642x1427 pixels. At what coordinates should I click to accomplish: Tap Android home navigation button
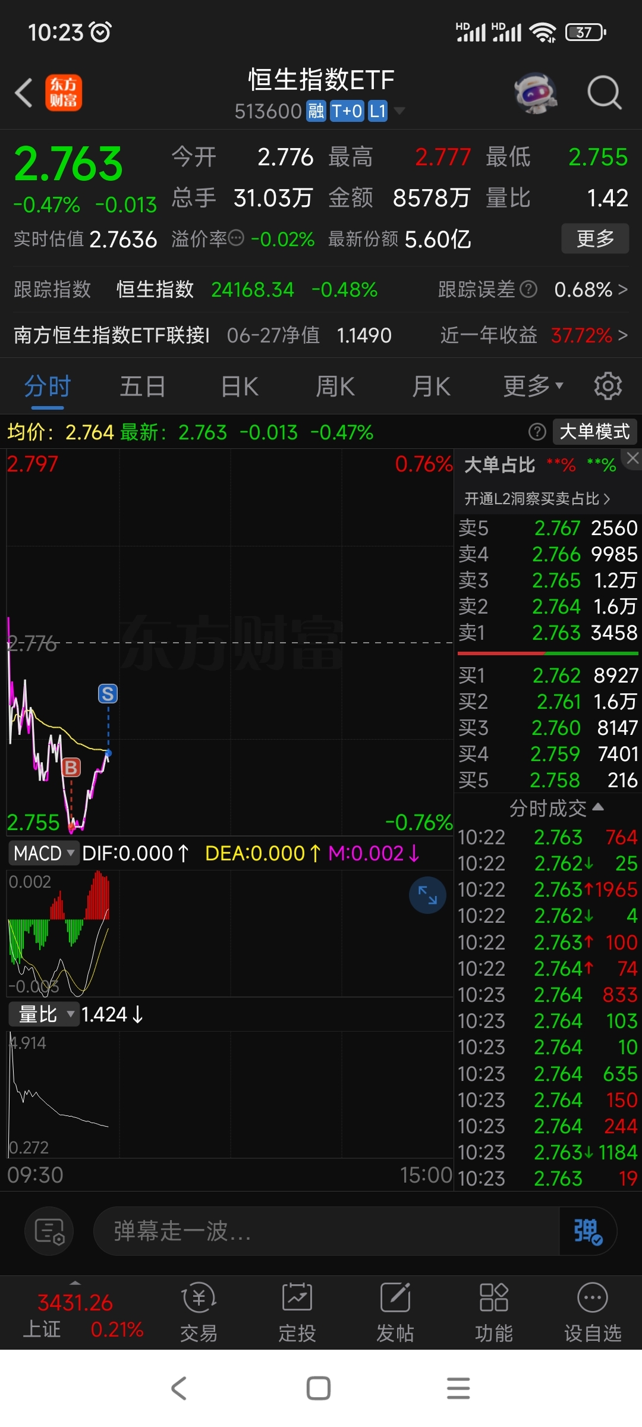319,1388
